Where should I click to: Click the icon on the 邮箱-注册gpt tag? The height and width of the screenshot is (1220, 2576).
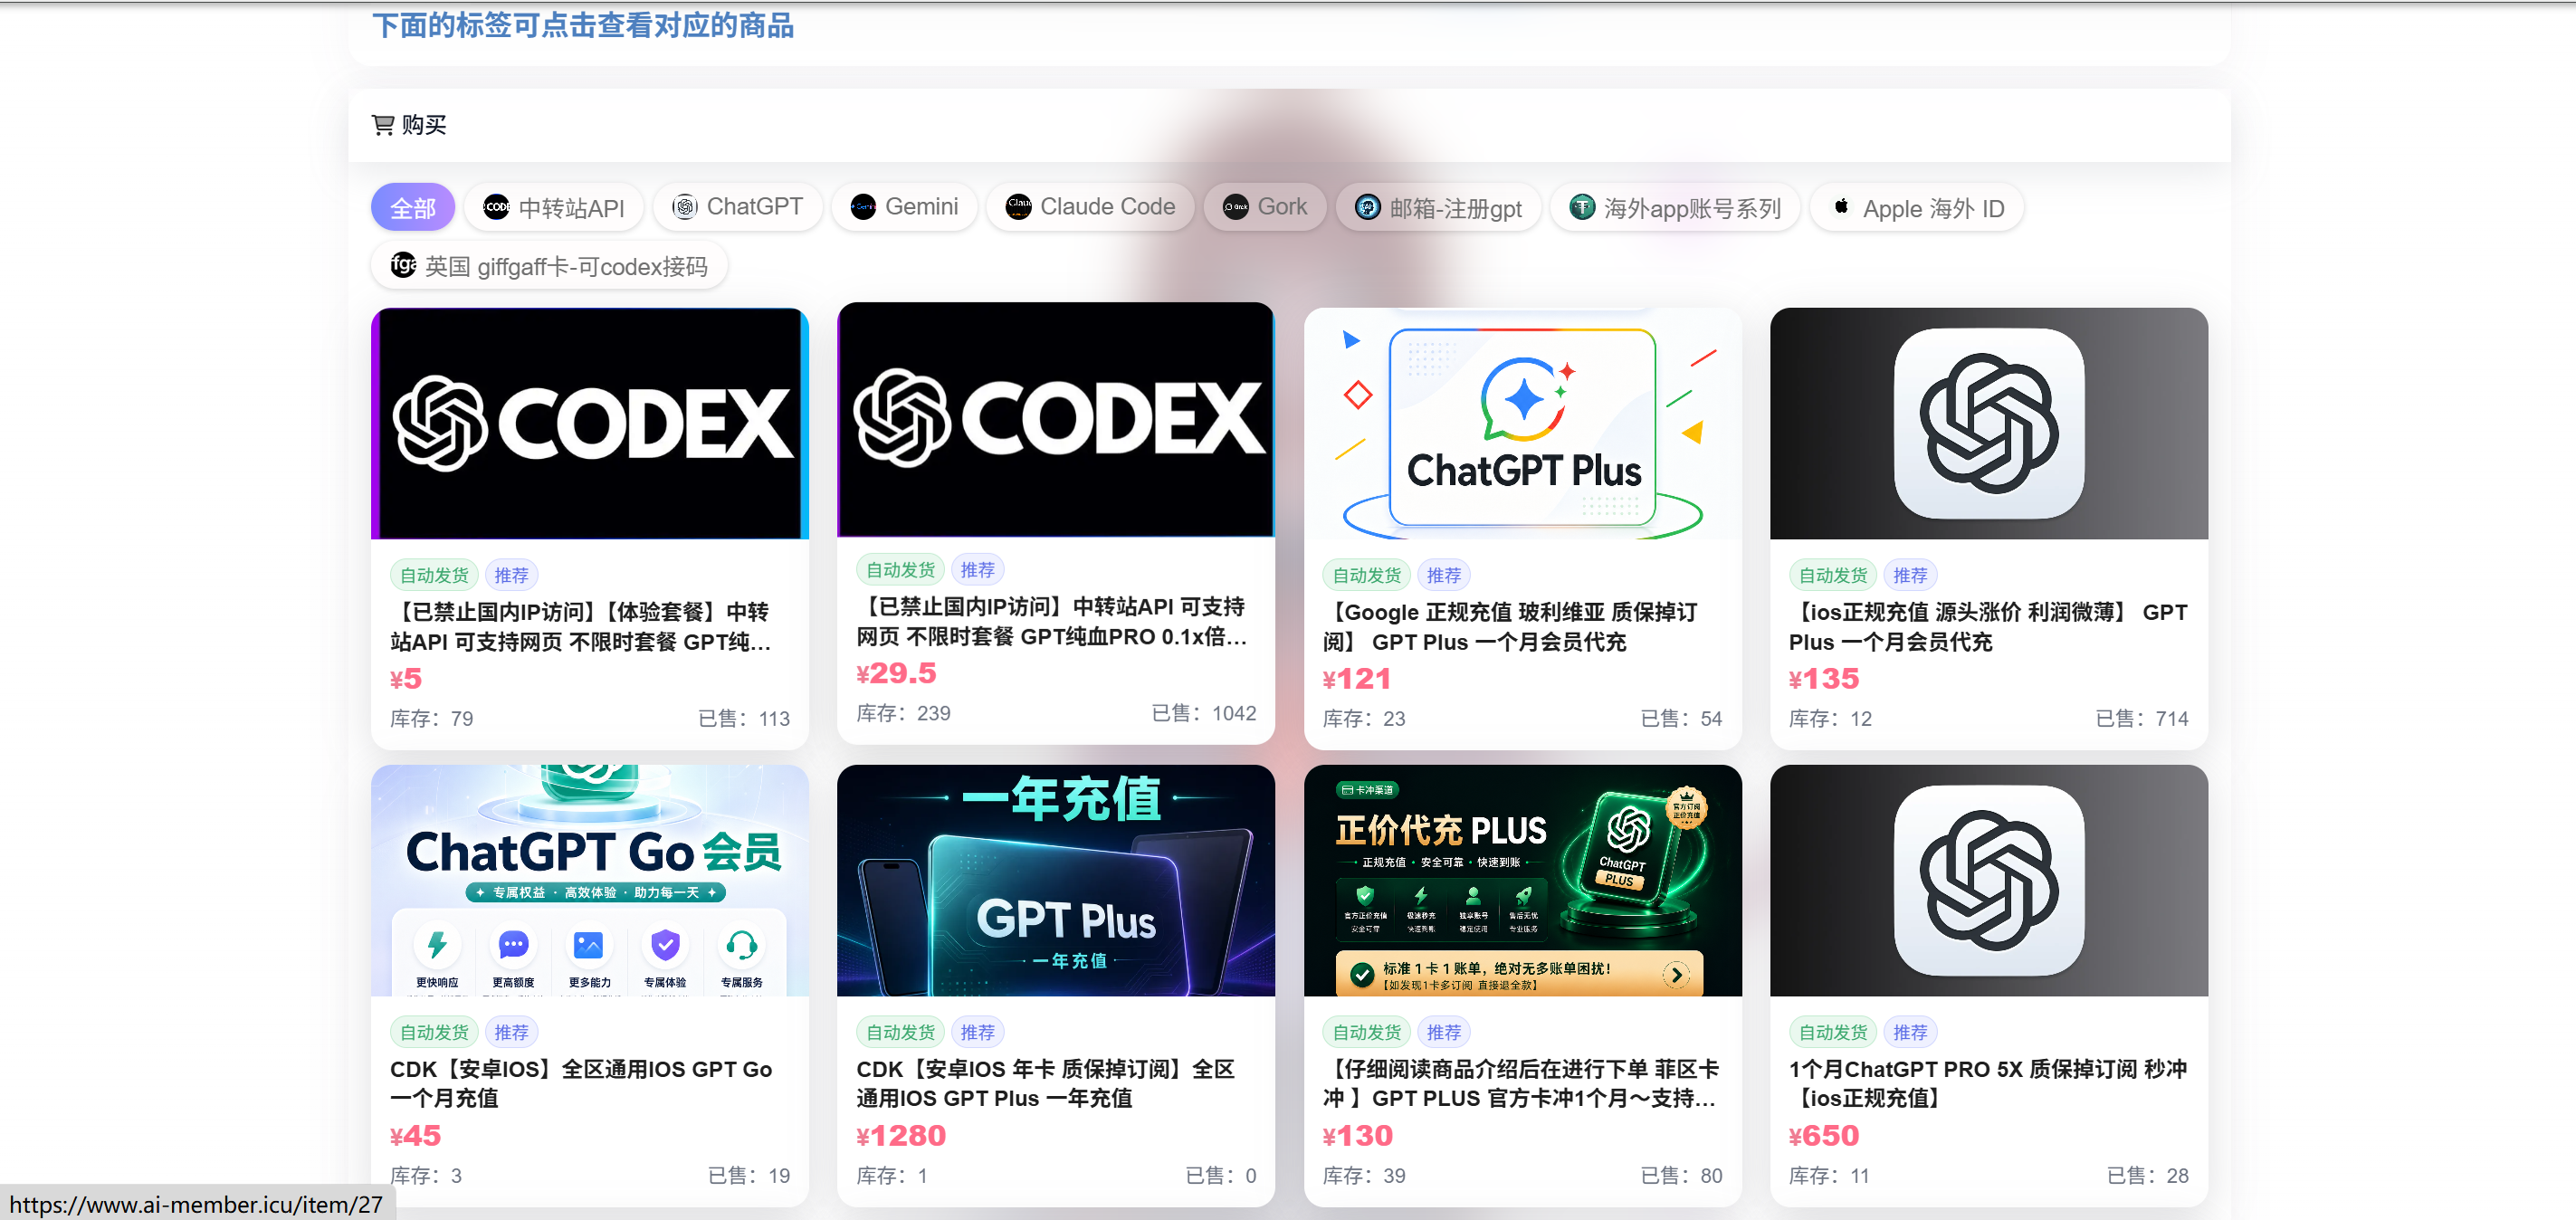(x=1367, y=207)
